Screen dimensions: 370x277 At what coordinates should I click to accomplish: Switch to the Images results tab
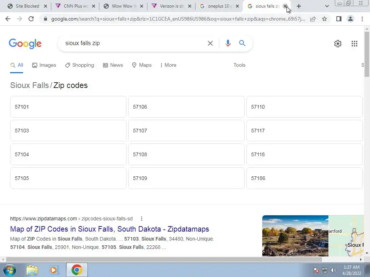coord(44,65)
